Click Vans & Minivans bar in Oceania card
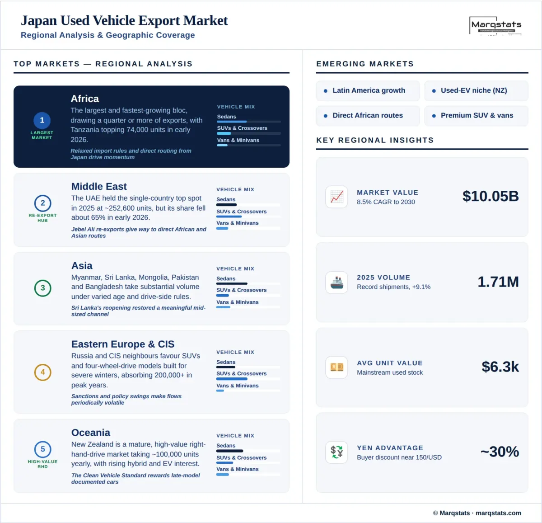This screenshot has height=523, width=542. click(248, 475)
